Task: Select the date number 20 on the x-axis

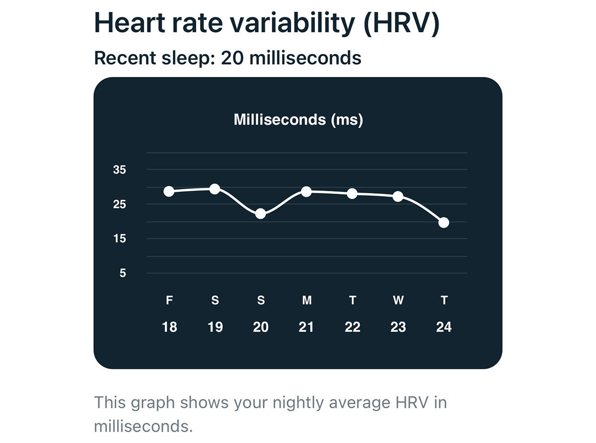Action: tap(261, 327)
